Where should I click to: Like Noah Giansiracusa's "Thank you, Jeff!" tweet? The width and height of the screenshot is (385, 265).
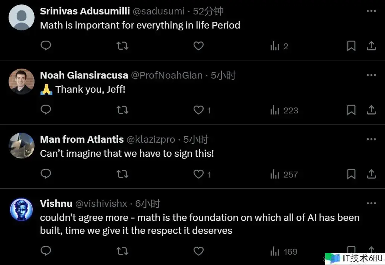tap(199, 110)
